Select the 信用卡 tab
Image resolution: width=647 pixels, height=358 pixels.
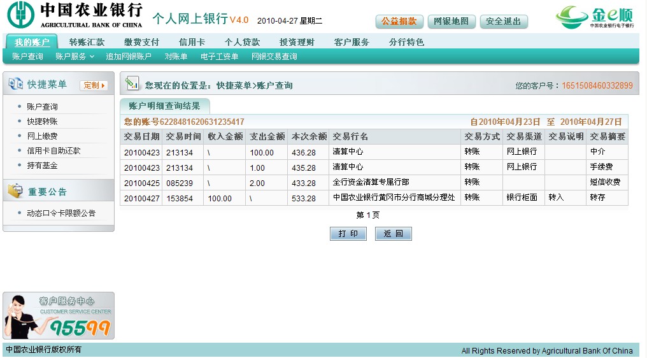coord(192,42)
